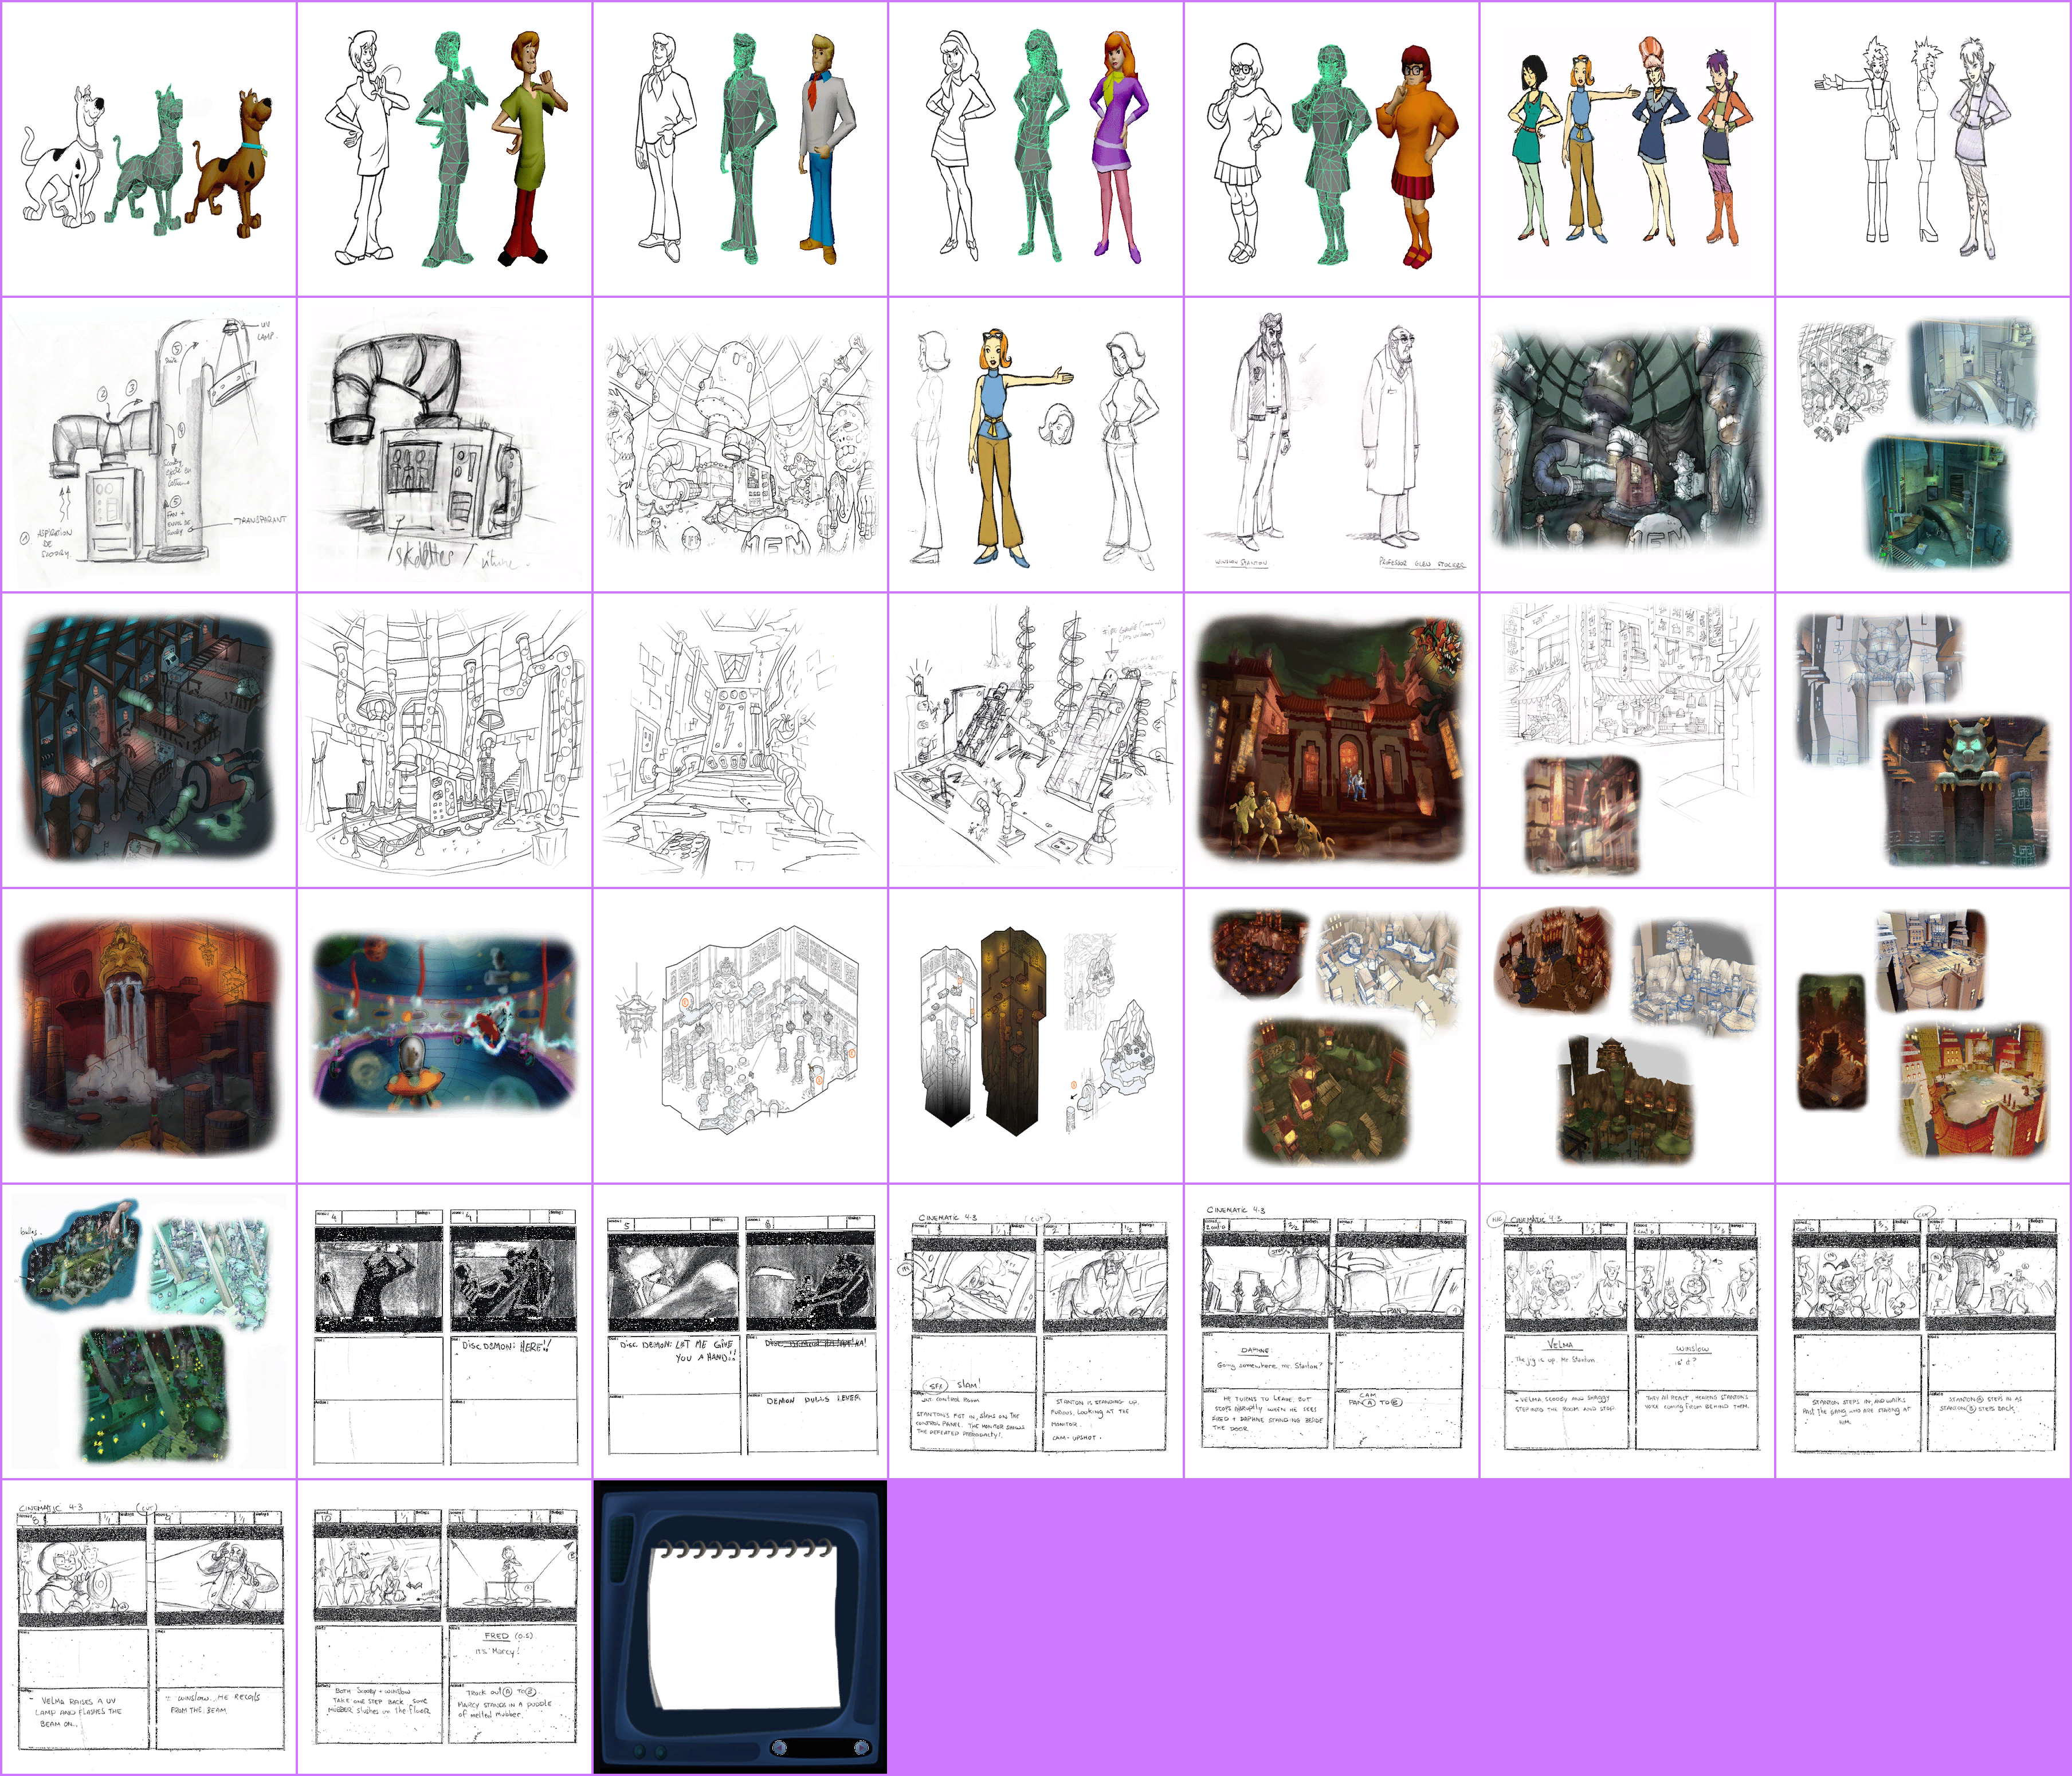Select the four colored female designs thumbnail
The height and width of the screenshot is (1776, 2072).
[1628, 148]
